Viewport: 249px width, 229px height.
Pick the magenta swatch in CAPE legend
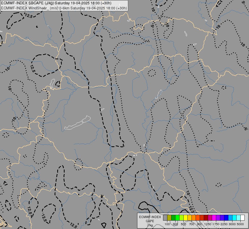tap(214, 218)
